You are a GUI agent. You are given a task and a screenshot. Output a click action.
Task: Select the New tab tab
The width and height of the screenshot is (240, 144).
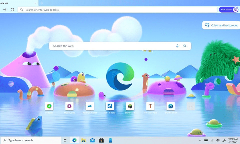click(15, 3)
